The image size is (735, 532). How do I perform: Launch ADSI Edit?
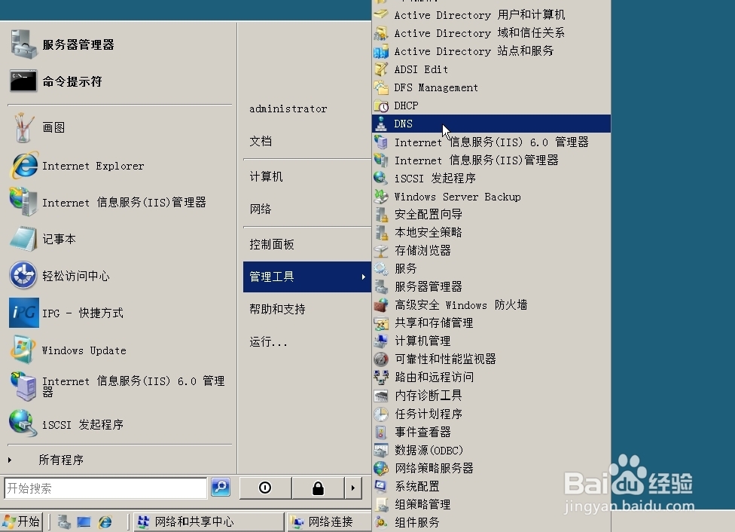(491, 69)
